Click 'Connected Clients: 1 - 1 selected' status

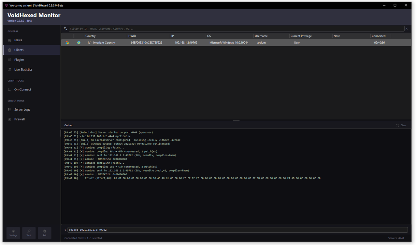(x=83, y=238)
